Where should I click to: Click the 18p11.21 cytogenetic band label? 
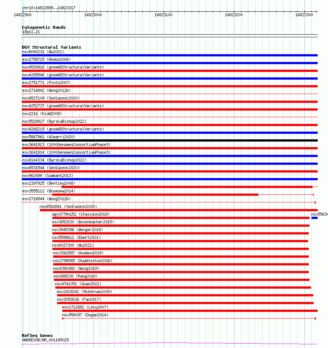31,32
